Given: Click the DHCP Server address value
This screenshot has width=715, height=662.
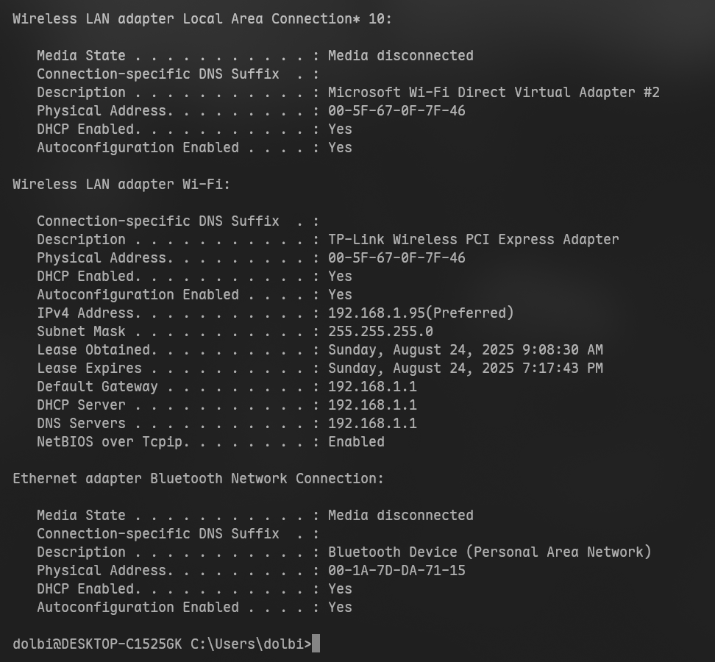Looking at the screenshot, I should pyautogui.click(x=372, y=405).
